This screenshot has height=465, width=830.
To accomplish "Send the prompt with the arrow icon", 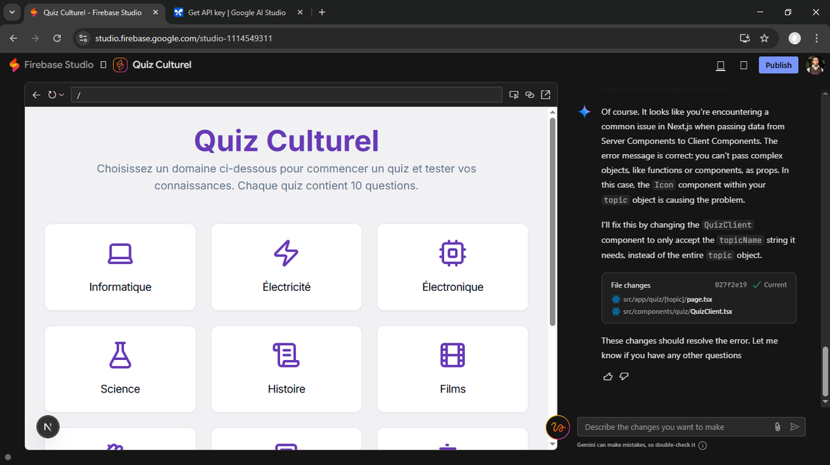I will (795, 427).
